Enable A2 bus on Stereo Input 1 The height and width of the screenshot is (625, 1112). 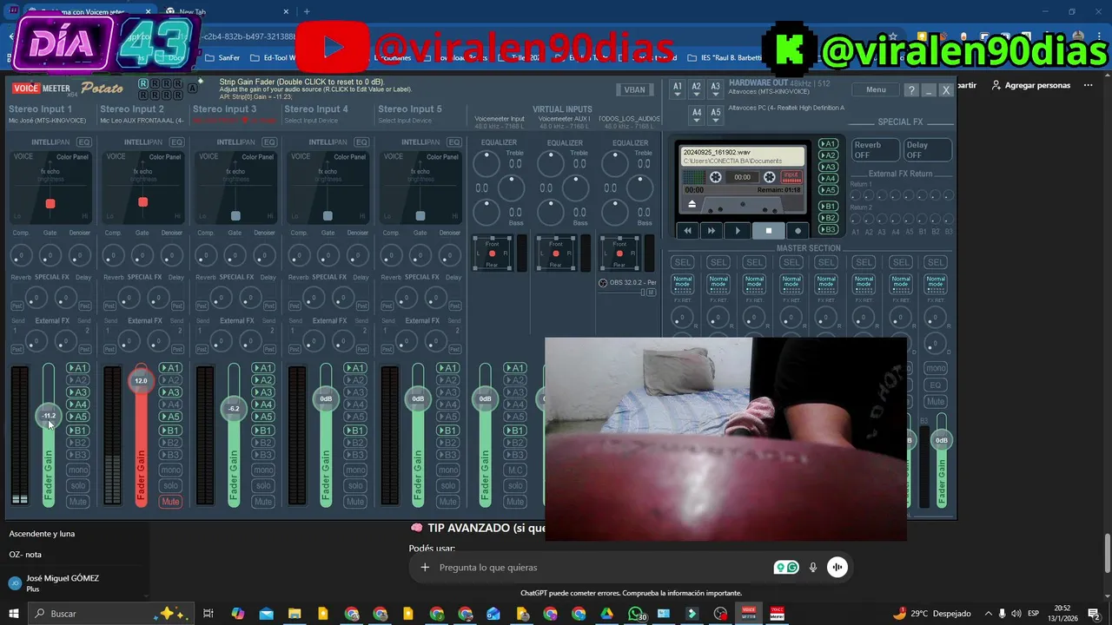tap(78, 380)
